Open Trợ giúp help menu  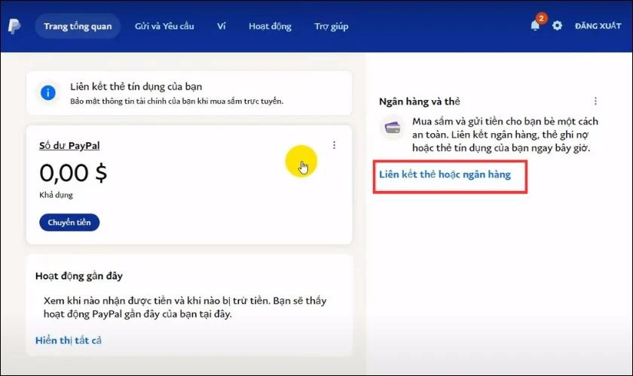tap(331, 26)
